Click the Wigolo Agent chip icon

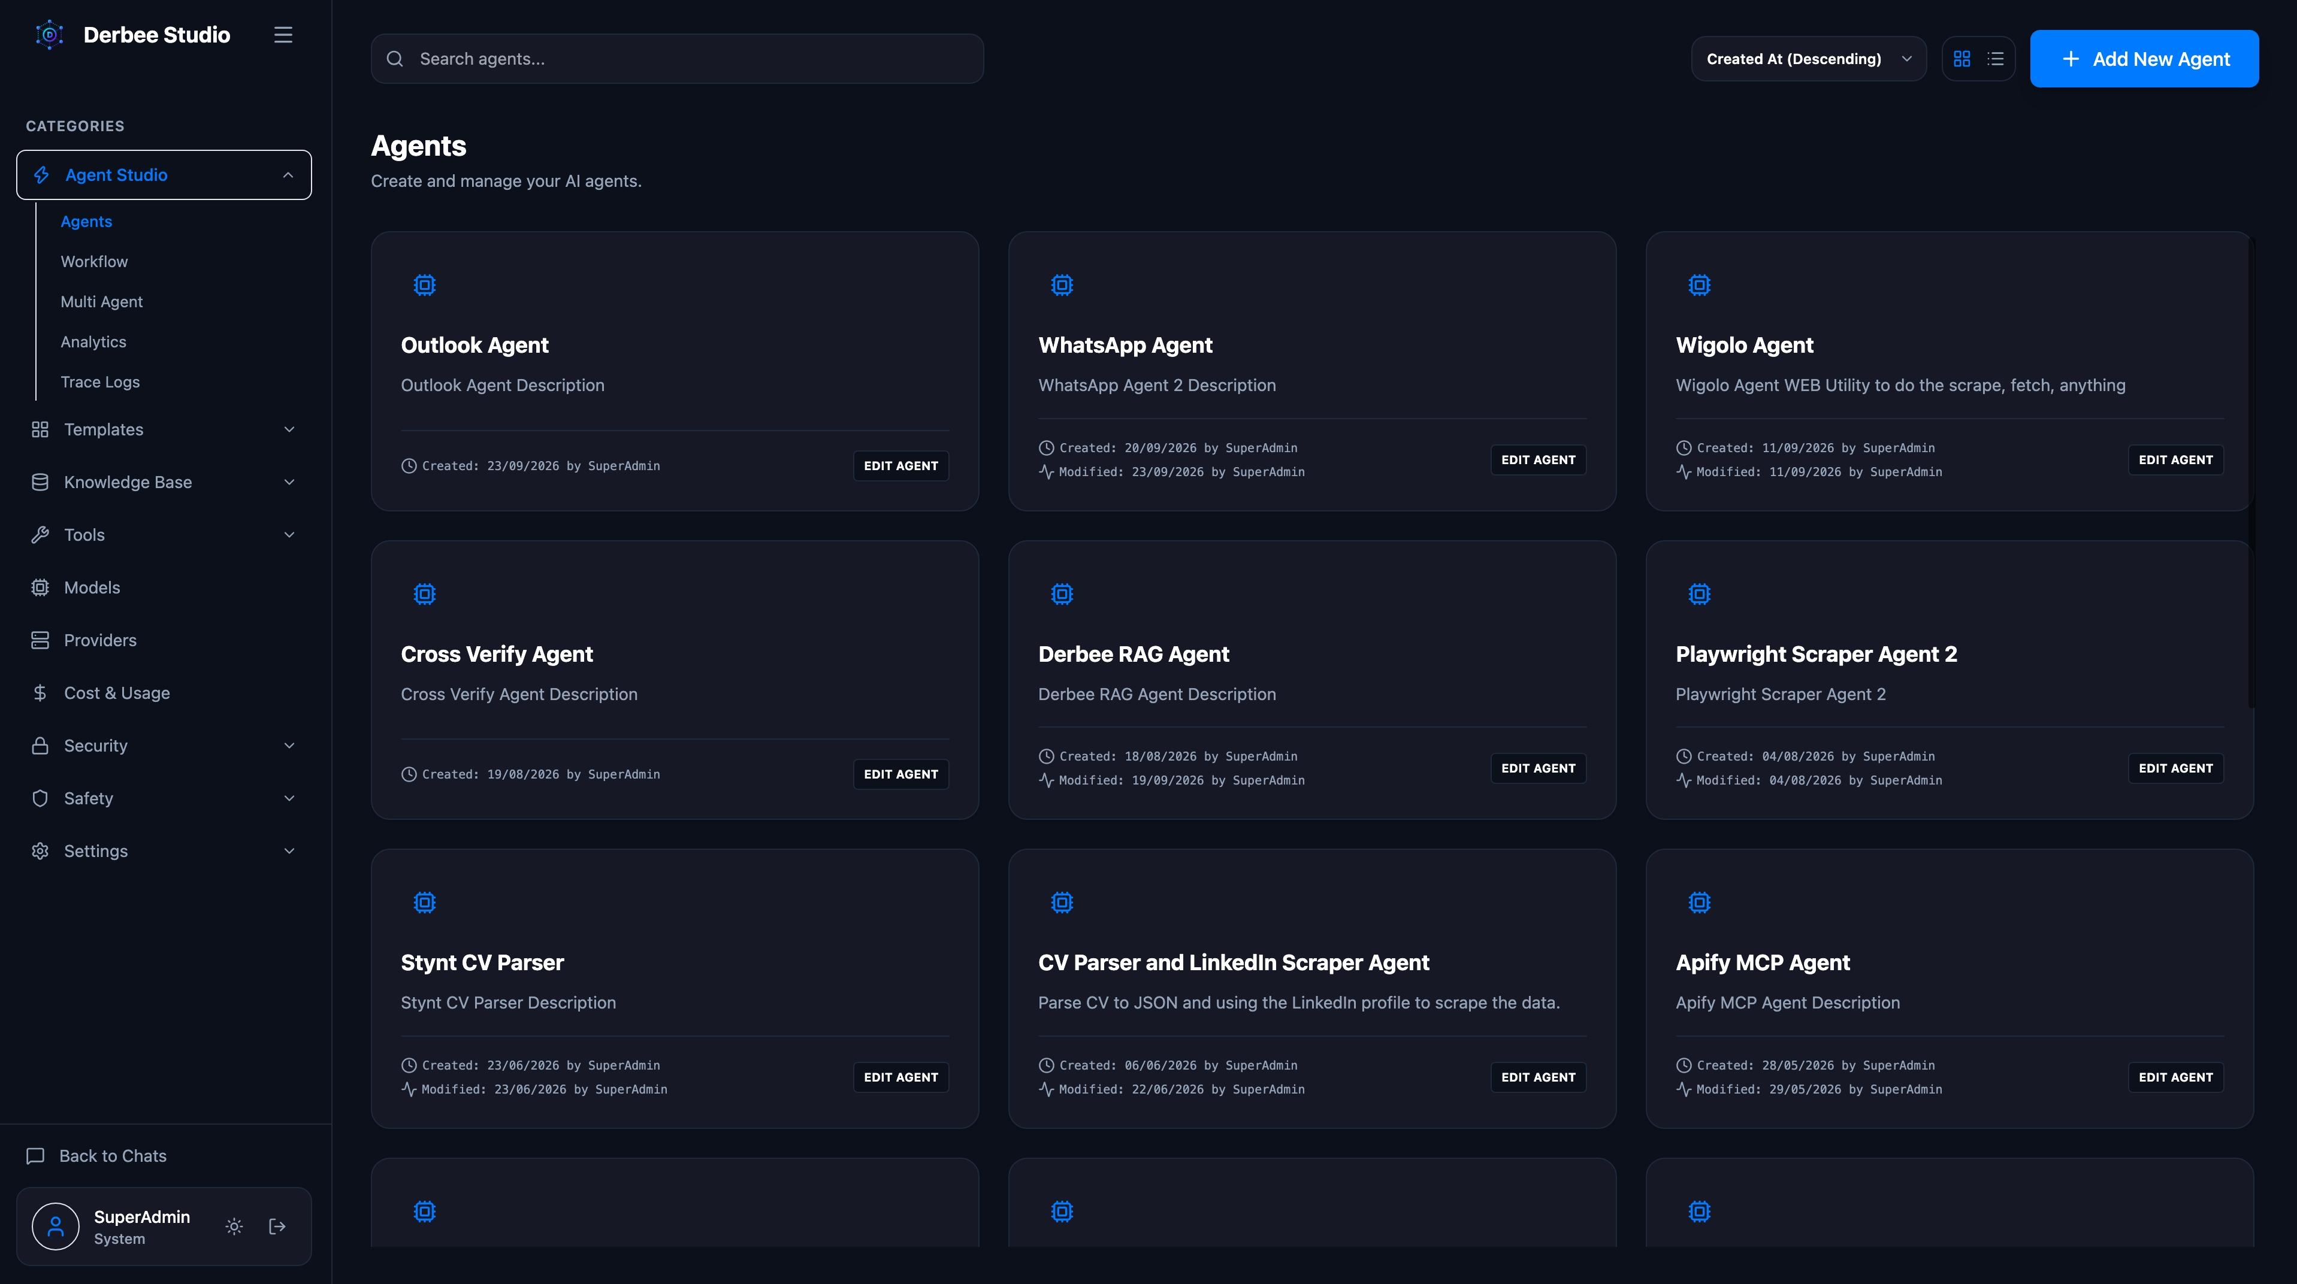click(x=1700, y=285)
